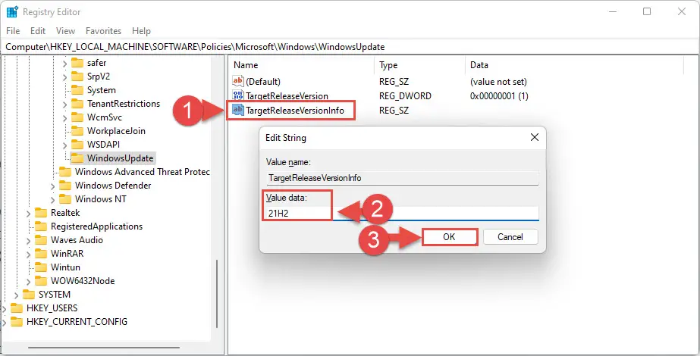
Task: Select the TargetReleaseVersion value name
Action: point(287,96)
